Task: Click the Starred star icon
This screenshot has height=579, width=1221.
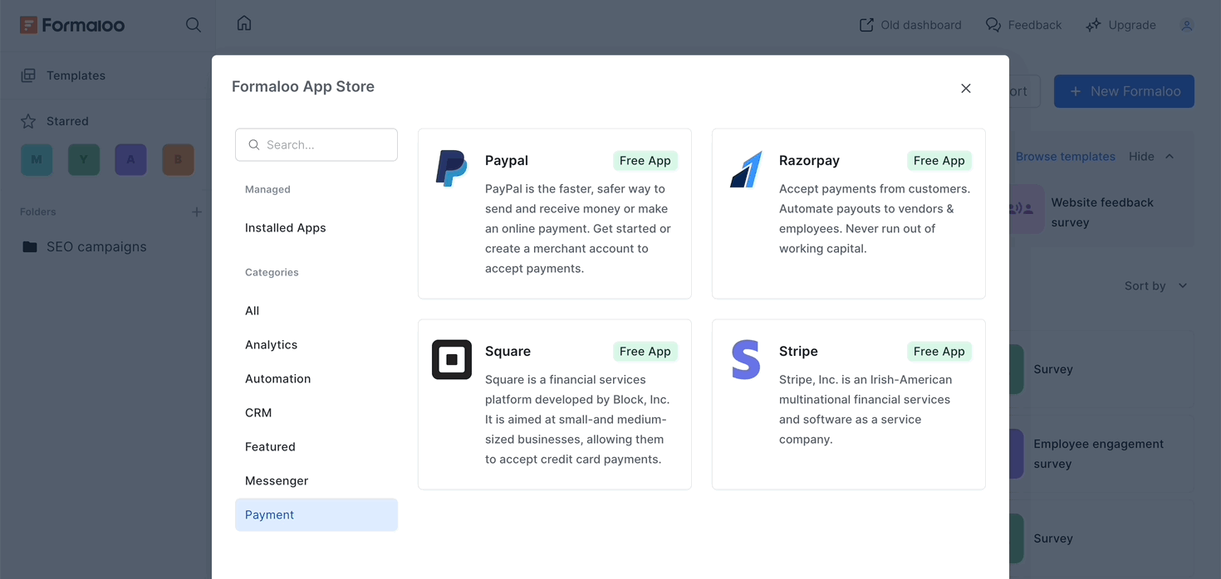Action: click(28, 121)
